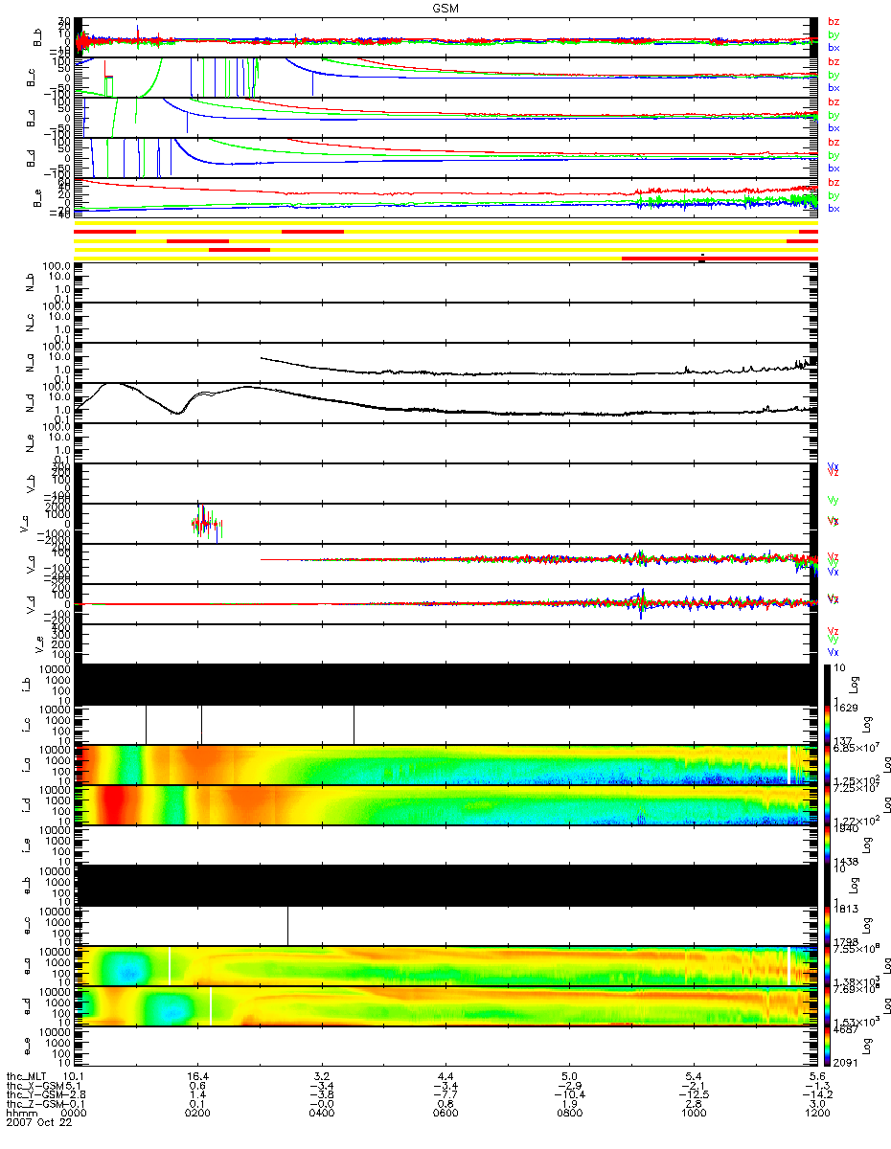The height and width of the screenshot is (1149, 891).
Task: Click the white gap in e_a spectrogram near 0130
Action: 169,965
